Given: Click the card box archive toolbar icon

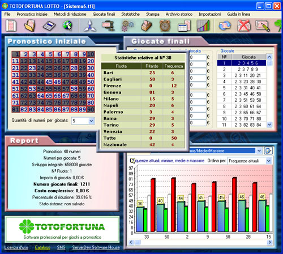Looking at the screenshot, I should point(147,25).
